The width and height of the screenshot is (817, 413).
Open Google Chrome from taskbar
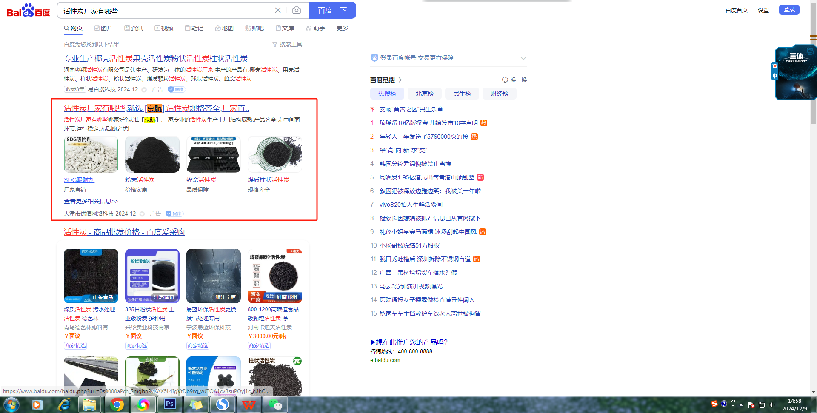click(x=117, y=404)
